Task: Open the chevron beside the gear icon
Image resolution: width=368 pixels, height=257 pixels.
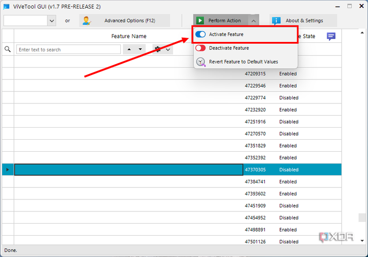Action: pos(168,49)
